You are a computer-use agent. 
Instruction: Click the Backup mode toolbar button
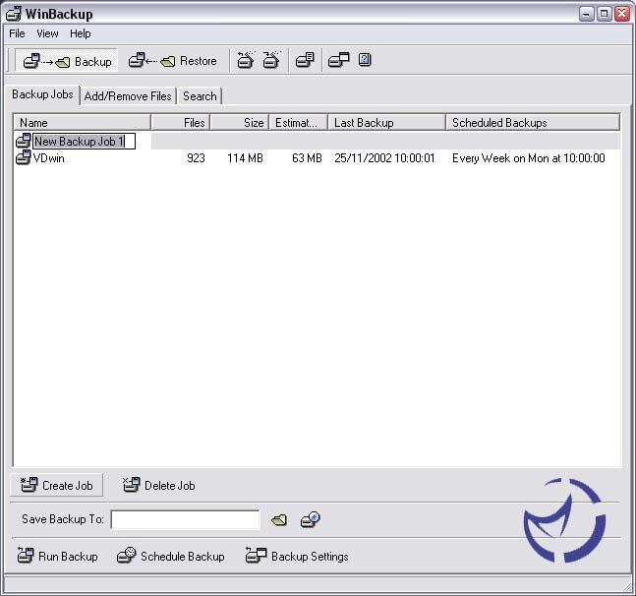pyautogui.click(x=67, y=61)
